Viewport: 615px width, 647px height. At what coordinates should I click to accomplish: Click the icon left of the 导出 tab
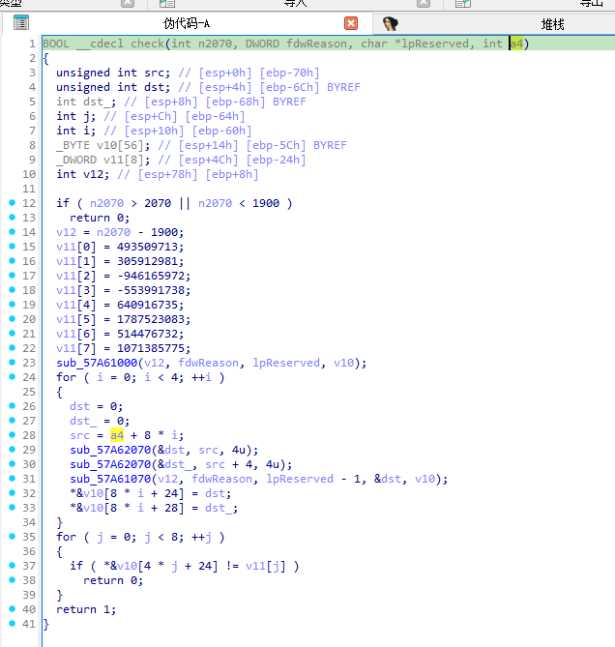(x=463, y=3)
